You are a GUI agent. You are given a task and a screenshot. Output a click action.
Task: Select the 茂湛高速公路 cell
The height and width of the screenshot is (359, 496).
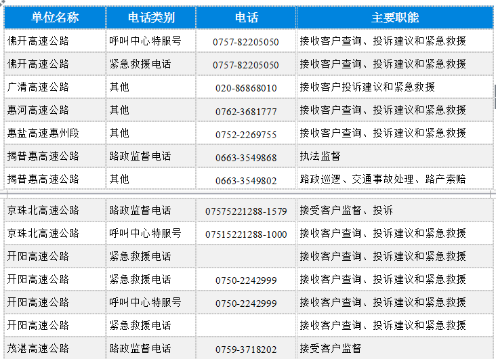pos(39,349)
